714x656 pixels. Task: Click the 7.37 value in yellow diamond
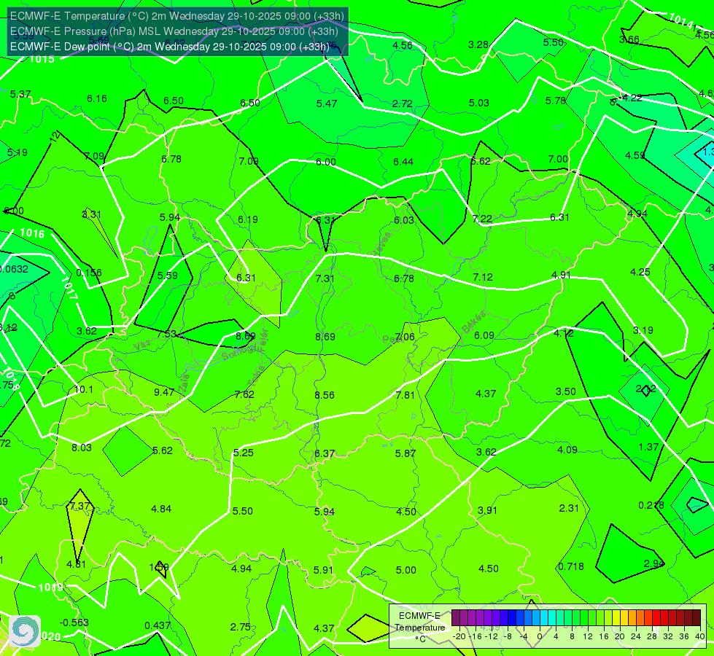point(79,506)
